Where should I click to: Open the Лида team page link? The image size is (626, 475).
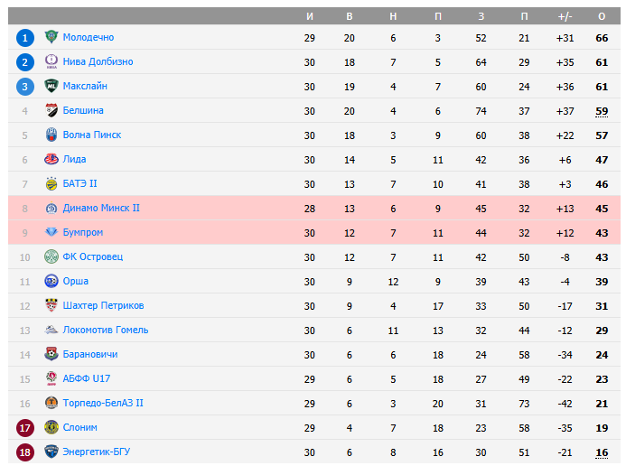(74, 159)
